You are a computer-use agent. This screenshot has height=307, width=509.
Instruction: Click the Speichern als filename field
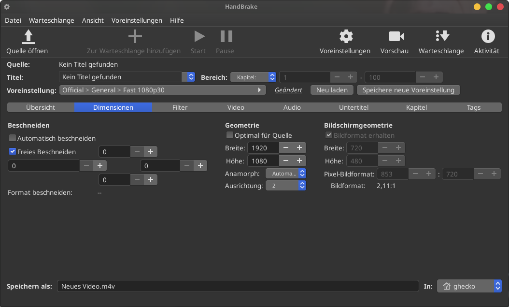click(238, 286)
